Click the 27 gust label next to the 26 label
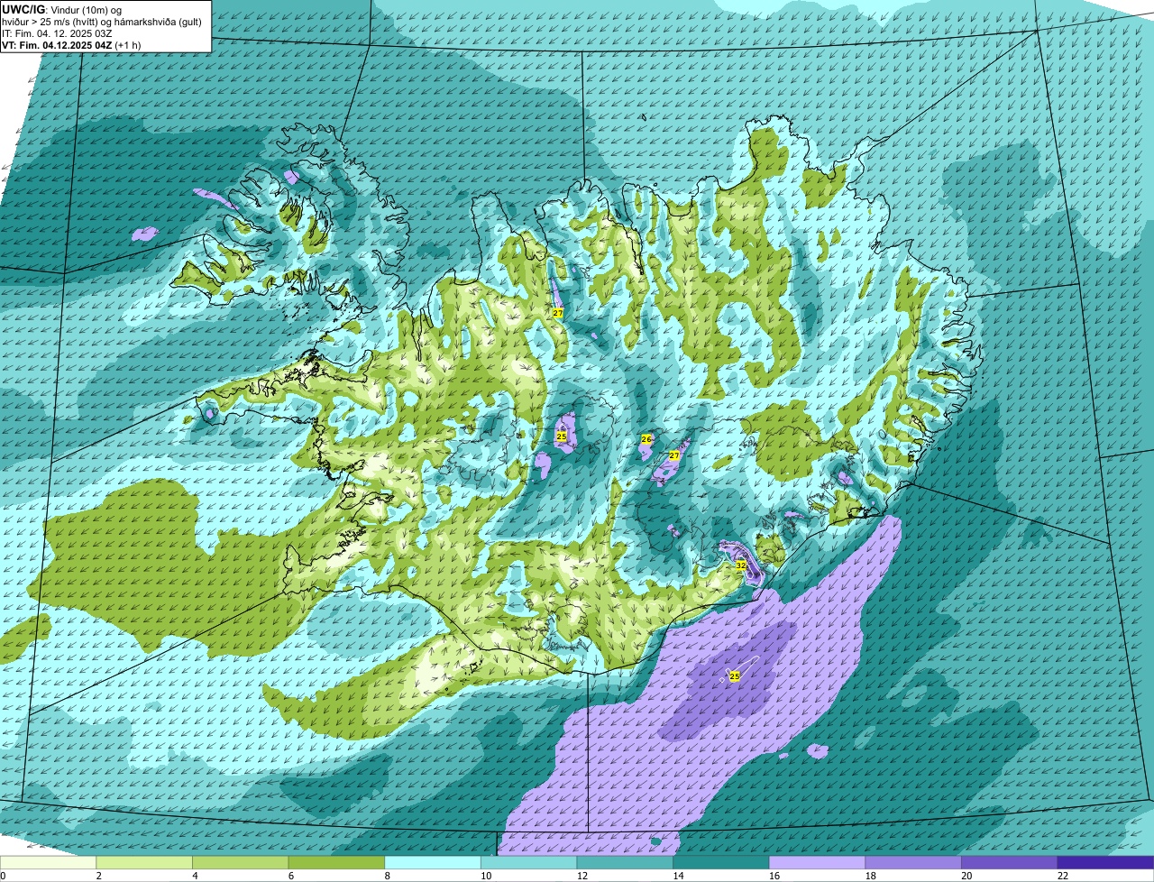The height and width of the screenshot is (882, 1154). 673,455
